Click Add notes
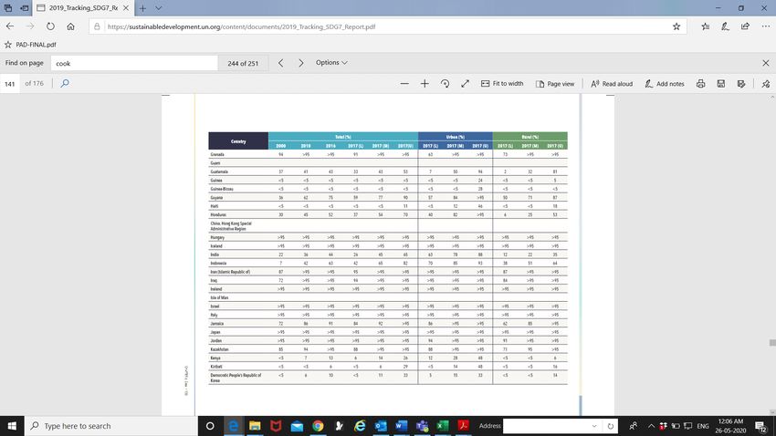776x436 pixels. [664, 84]
